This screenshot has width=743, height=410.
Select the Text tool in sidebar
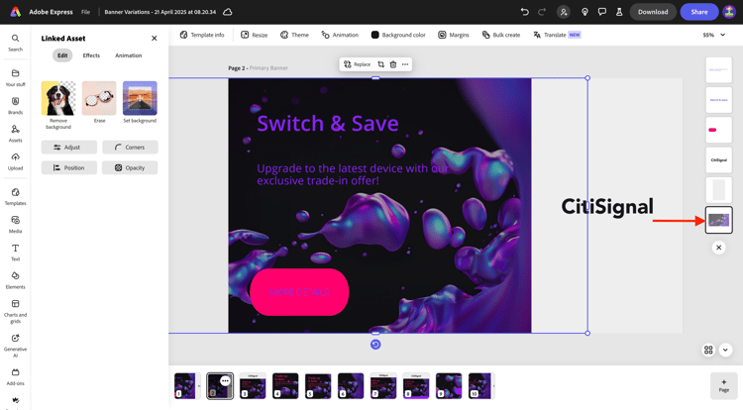point(15,253)
